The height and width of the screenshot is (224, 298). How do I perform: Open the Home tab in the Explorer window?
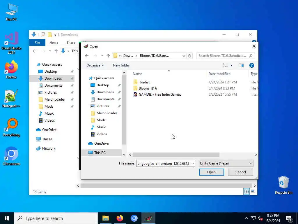click(54, 43)
